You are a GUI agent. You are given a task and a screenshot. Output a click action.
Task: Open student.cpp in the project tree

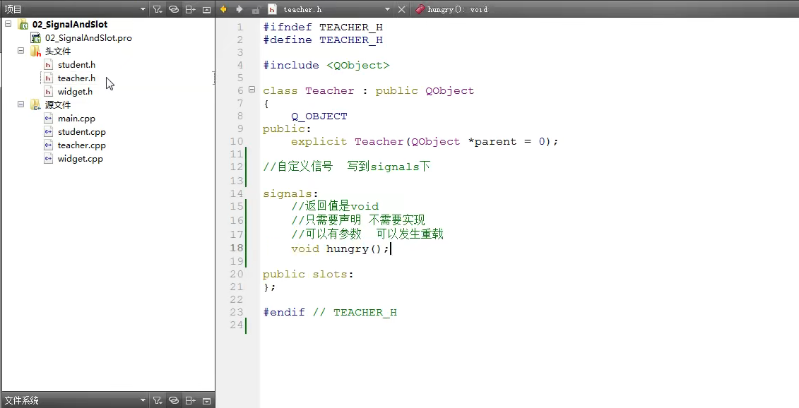(81, 132)
